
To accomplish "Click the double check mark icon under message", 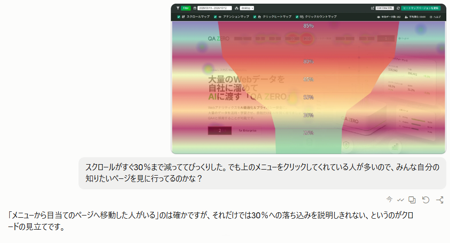I will (x=400, y=200).
